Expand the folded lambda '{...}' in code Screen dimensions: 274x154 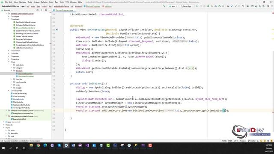point(191,68)
